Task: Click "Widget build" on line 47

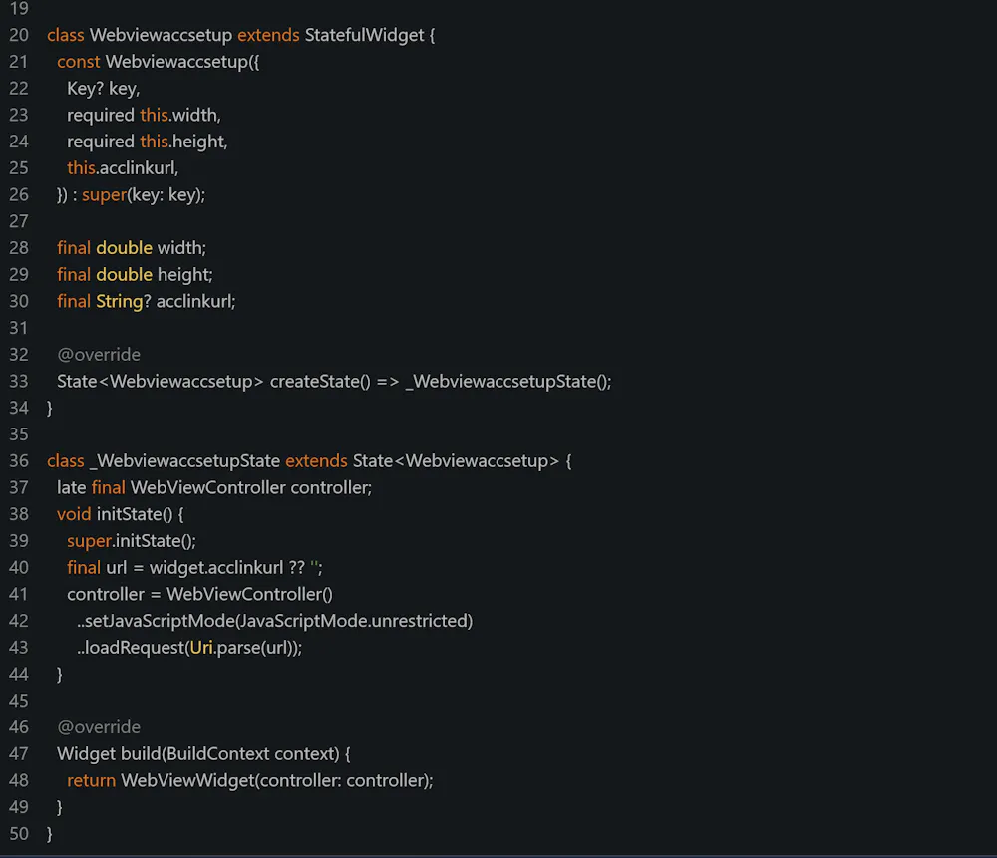Action: [x=109, y=753]
